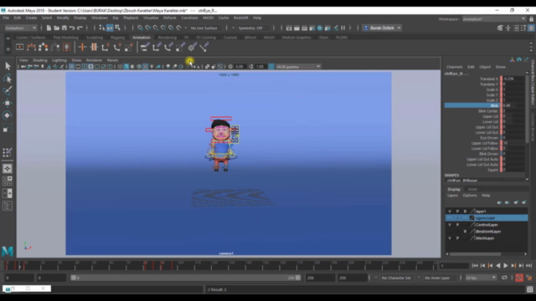This screenshot has width=536, height=301.
Task: Click create new layer icon in Layer Editor
Action: pos(516,202)
